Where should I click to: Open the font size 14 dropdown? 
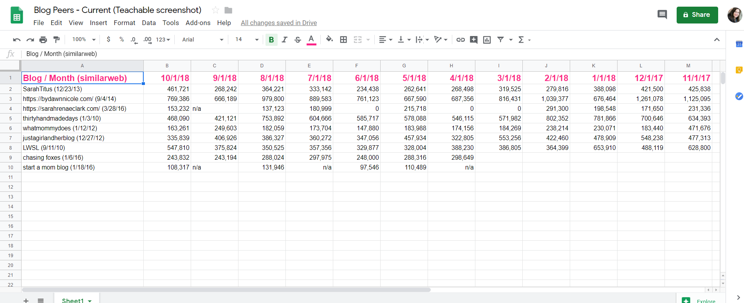[x=247, y=40]
